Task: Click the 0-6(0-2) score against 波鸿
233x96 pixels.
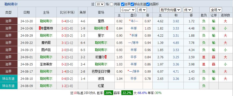Action: tap(67, 79)
